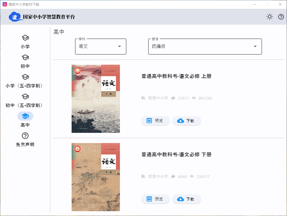Preview the 语文必修 上册 textbook
Screen dimensions: 287x216
pyautogui.click(x=155, y=121)
